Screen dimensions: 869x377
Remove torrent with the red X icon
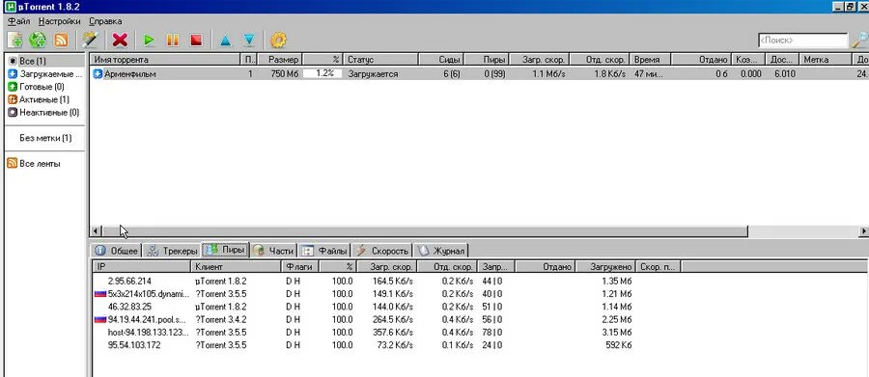click(121, 40)
